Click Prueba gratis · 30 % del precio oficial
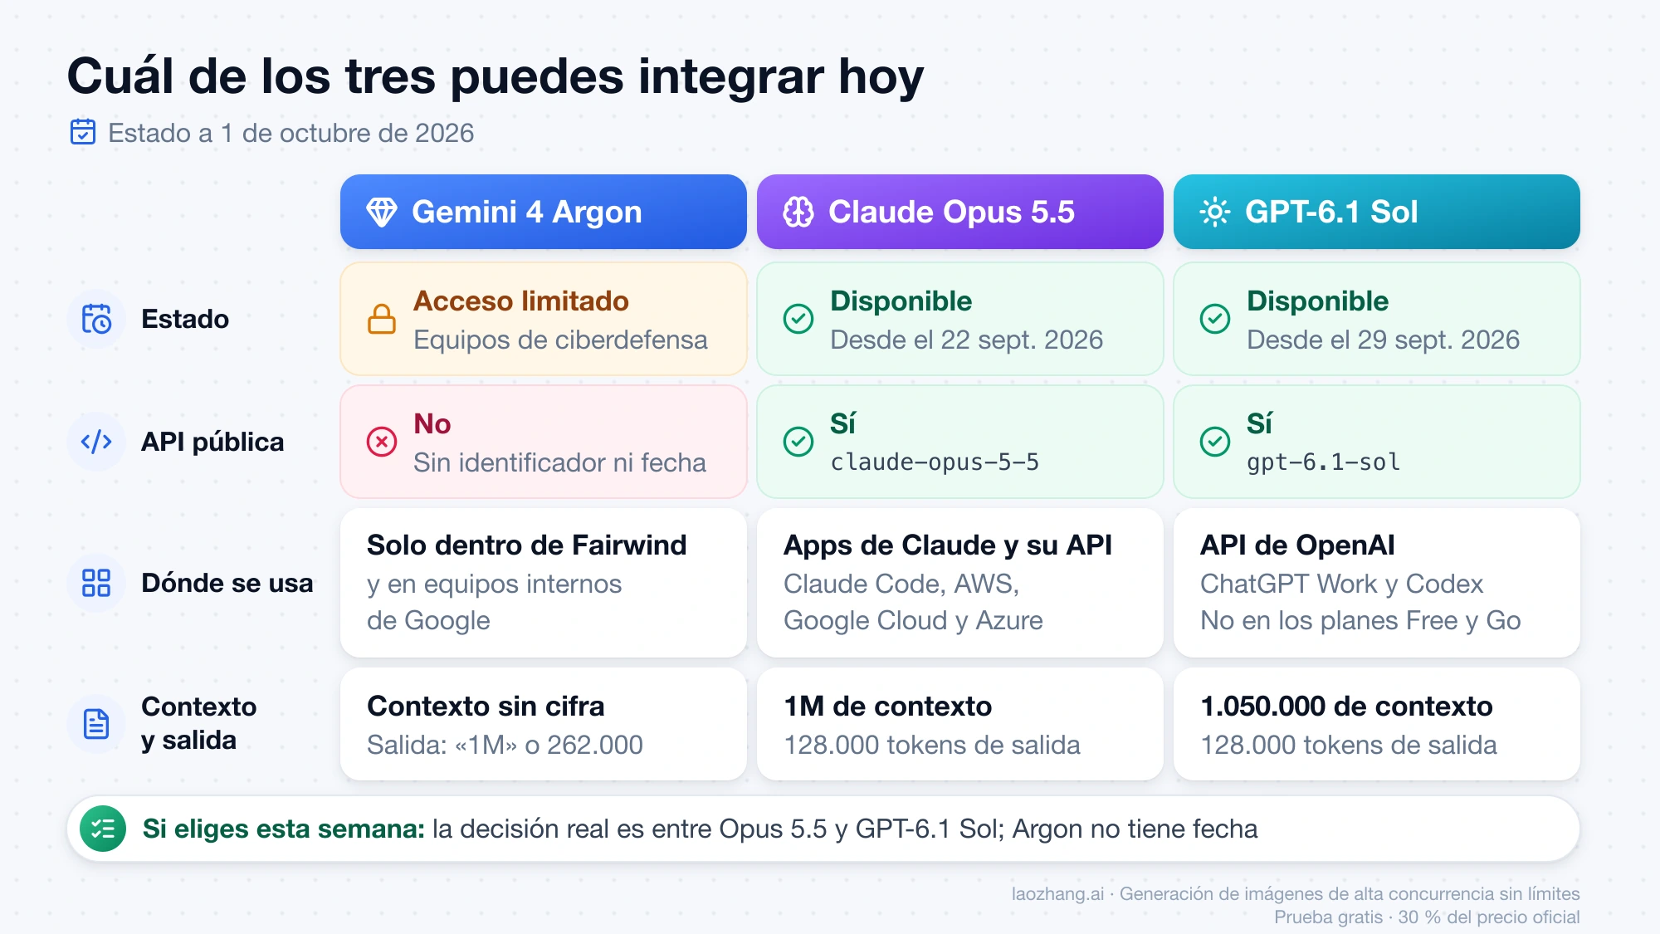 (x=1427, y=917)
